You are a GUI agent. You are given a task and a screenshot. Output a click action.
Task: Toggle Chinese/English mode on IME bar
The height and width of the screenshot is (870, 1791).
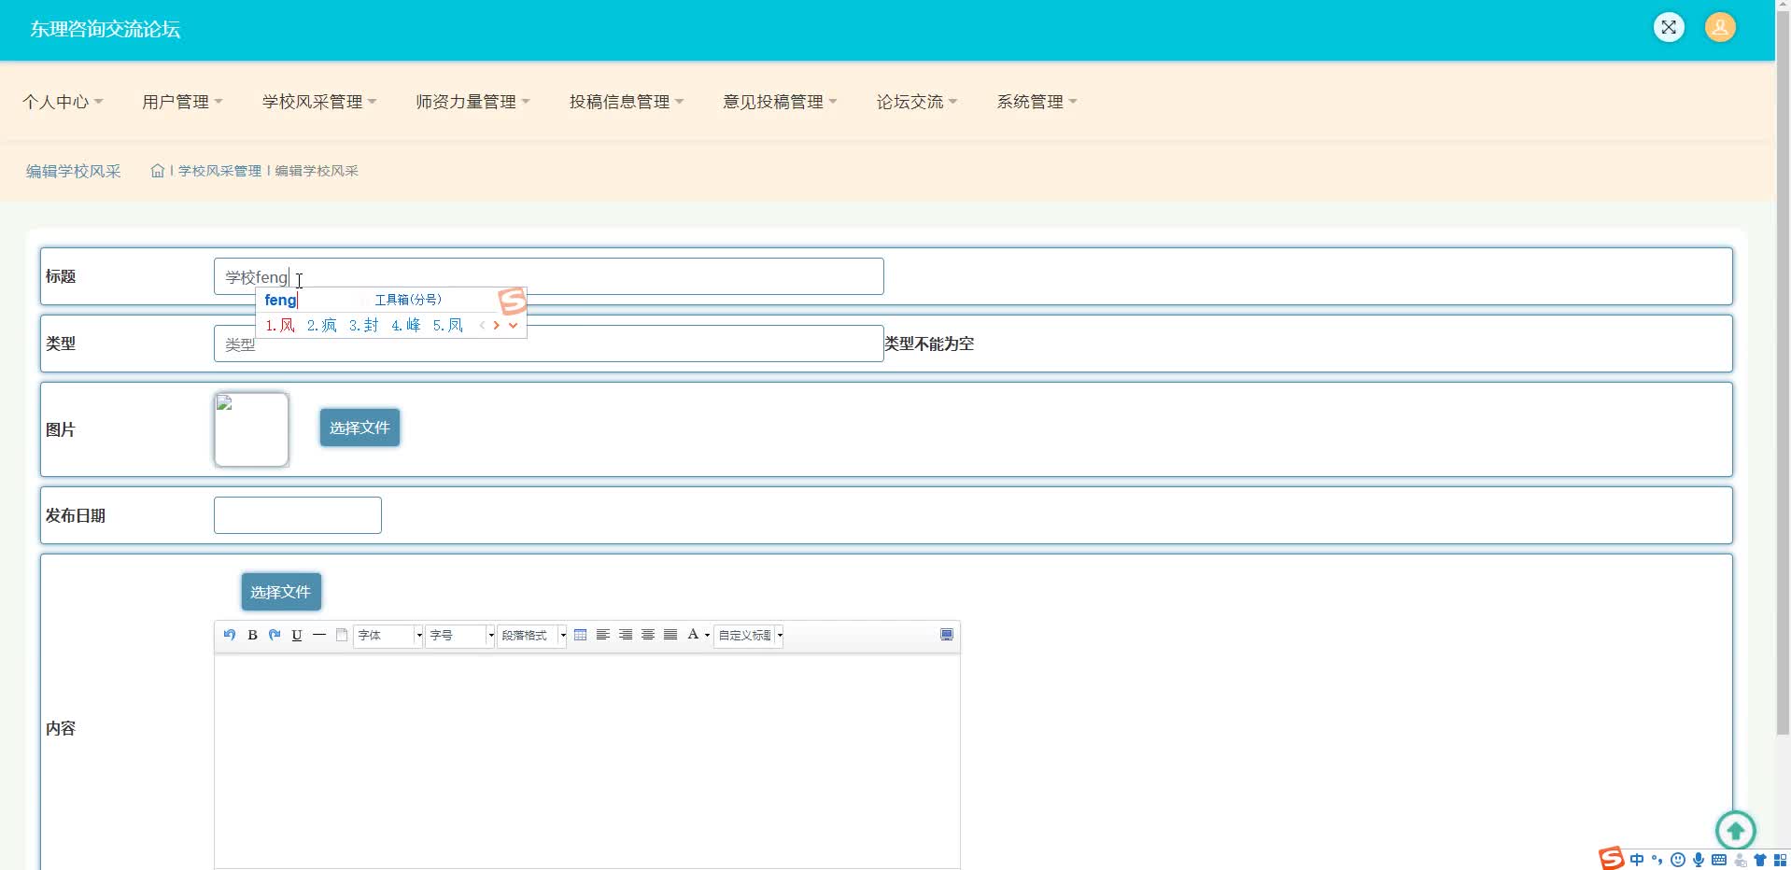1637,860
